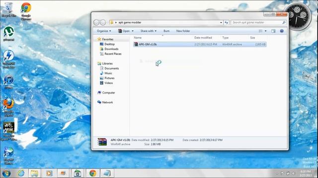This screenshot has width=318, height=178.
Task: Open Recent Places in the navigation pane
Action: (x=113, y=54)
